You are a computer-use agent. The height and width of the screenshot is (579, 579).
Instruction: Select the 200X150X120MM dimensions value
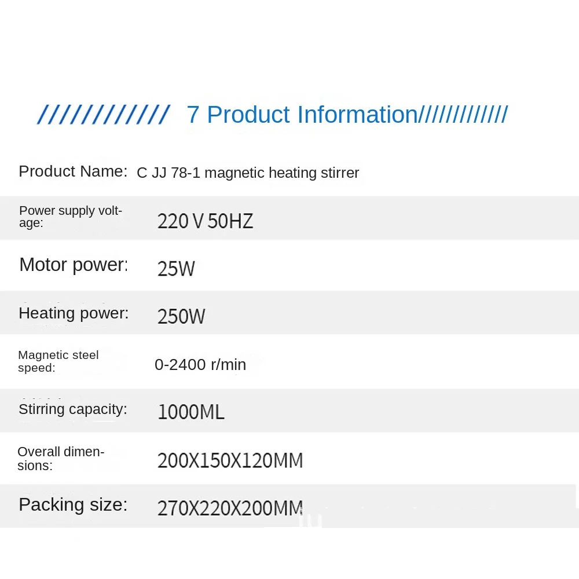pos(230,461)
